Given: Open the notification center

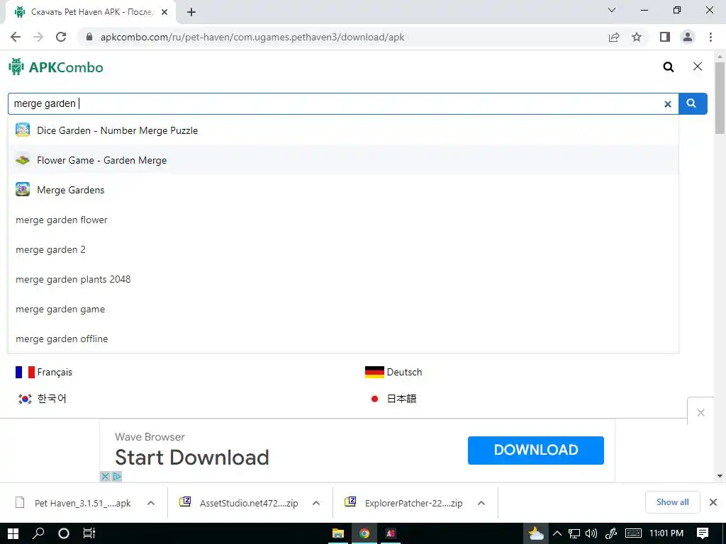Looking at the screenshot, I should click(703, 533).
